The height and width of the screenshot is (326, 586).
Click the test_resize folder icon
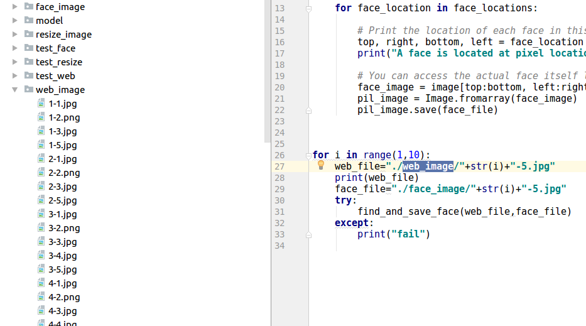click(29, 62)
